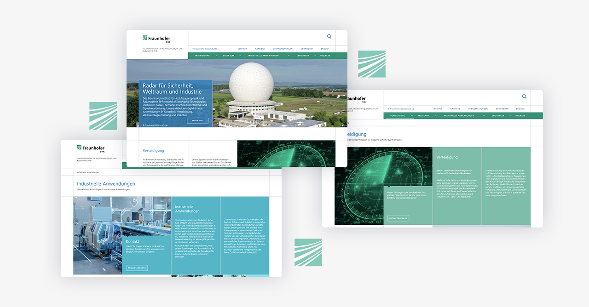Select WELTRAUM in homepage window green menu bar
This screenshot has height=307, width=589.
coord(229,56)
